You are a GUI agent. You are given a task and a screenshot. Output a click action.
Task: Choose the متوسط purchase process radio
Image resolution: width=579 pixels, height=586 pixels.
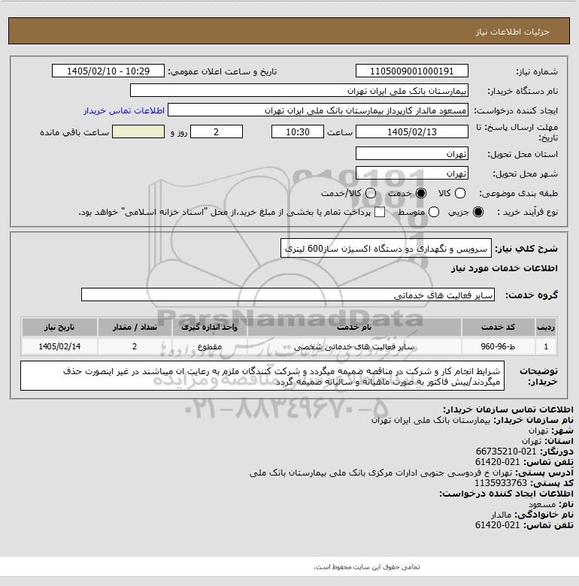(434, 213)
